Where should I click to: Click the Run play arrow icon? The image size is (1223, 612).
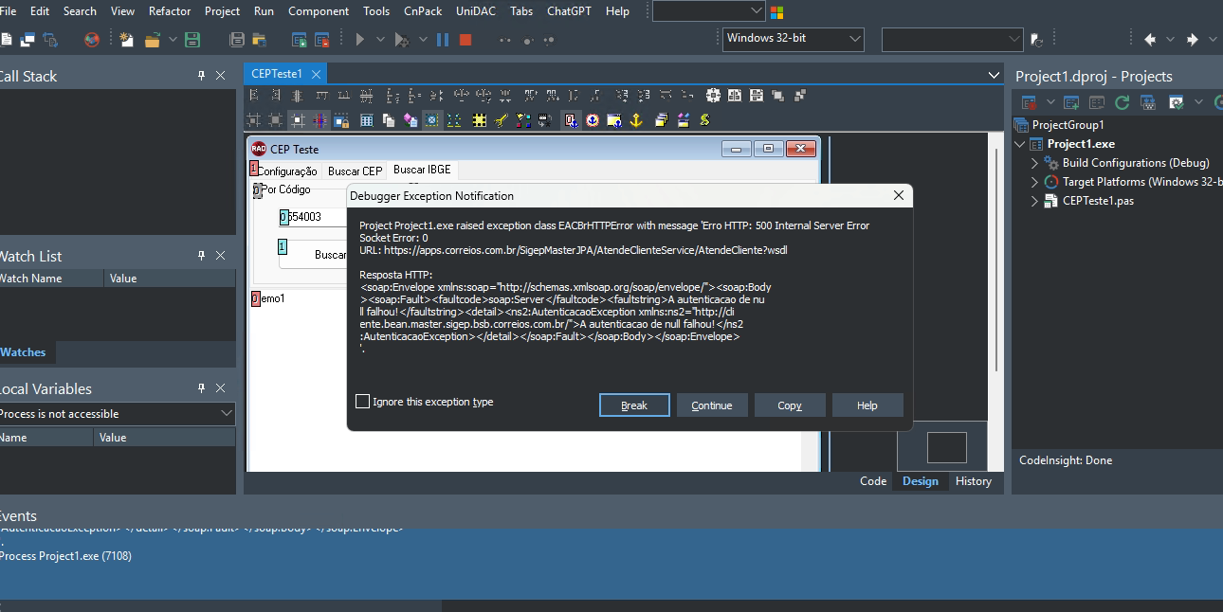click(360, 40)
